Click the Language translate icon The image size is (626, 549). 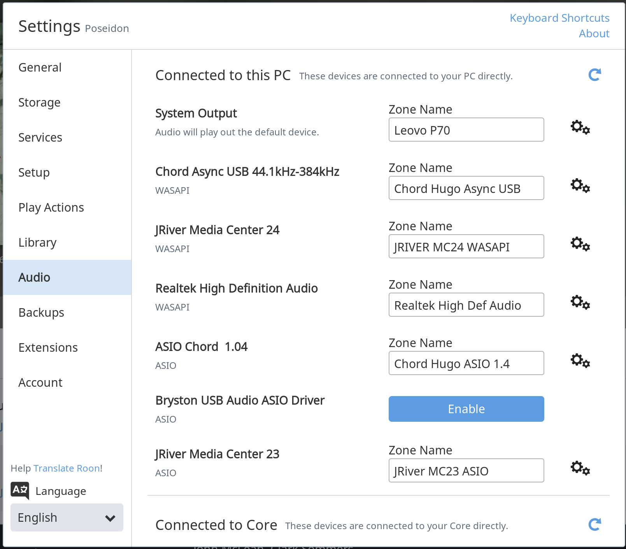[x=20, y=491]
